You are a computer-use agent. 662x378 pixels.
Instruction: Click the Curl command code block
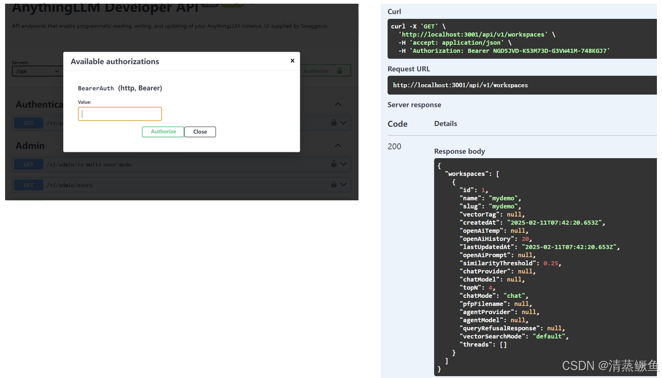[x=522, y=39]
